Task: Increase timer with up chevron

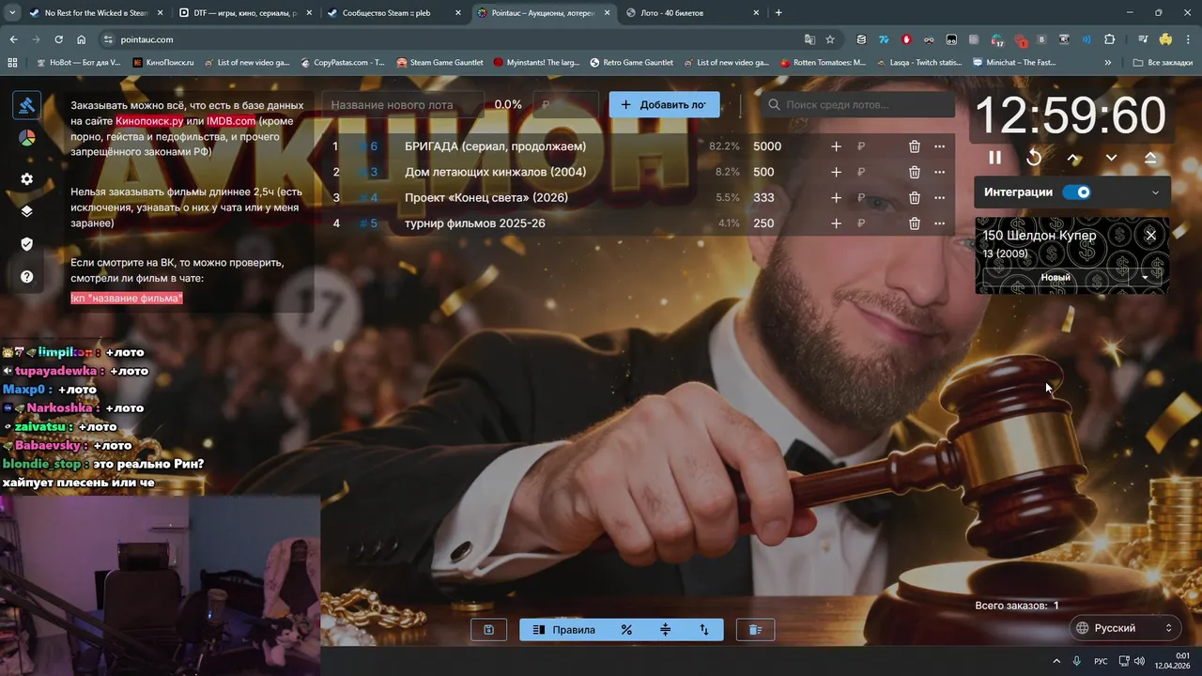Action: (1073, 158)
